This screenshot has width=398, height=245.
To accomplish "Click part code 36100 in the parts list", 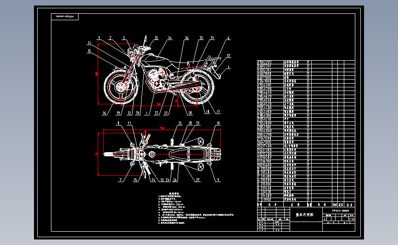I will (267, 161).
